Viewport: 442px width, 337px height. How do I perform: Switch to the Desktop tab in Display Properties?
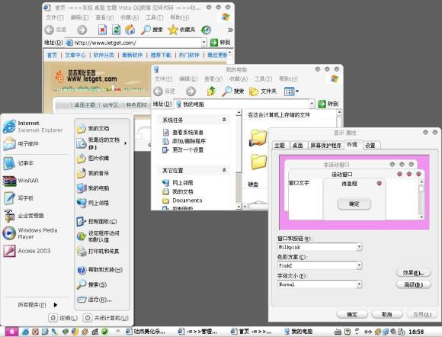pyautogui.click(x=297, y=145)
